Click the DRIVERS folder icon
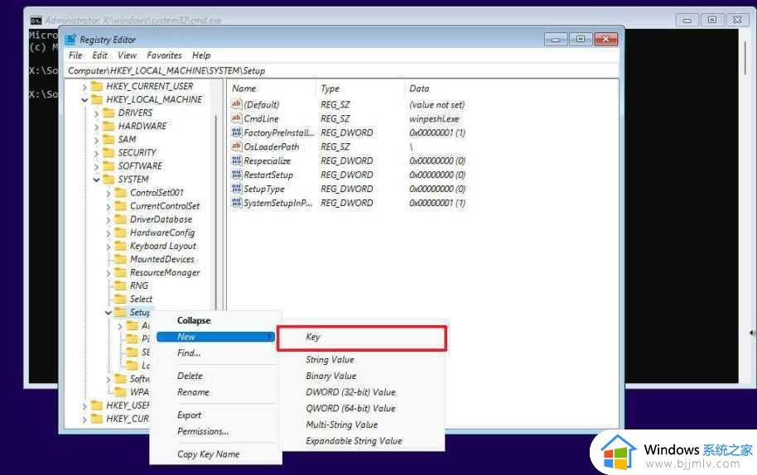Viewport: 757px width, 475px height. point(108,113)
